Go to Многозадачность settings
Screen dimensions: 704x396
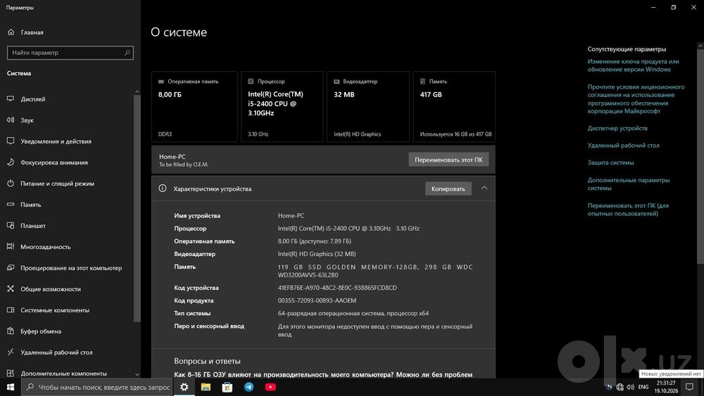[x=45, y=247]
